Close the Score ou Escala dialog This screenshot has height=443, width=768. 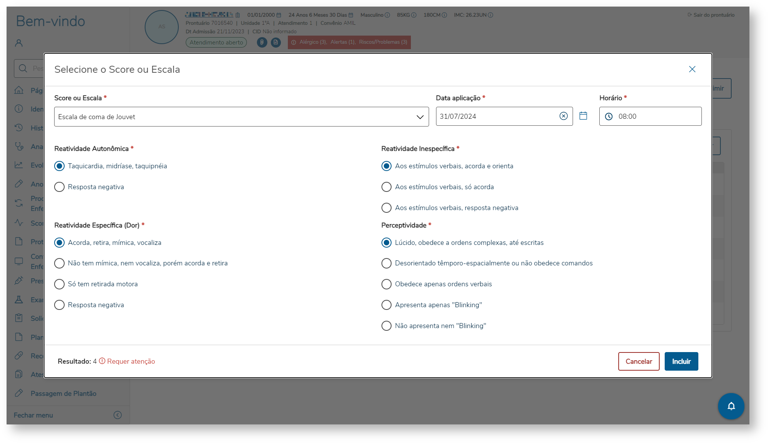pos(692,69)
